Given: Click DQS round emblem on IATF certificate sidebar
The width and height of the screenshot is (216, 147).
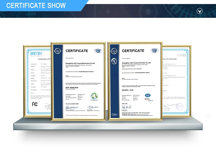Looking at the screenshot, I should (x=57, y=51).
